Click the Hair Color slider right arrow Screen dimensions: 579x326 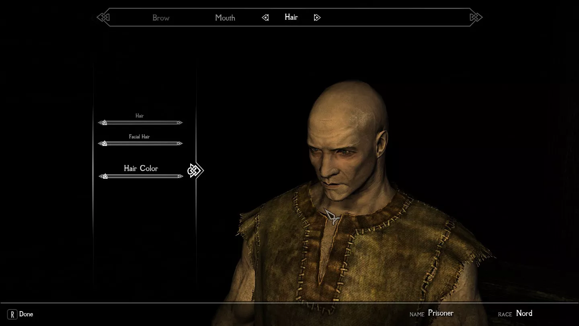click(x=181, y=176)
